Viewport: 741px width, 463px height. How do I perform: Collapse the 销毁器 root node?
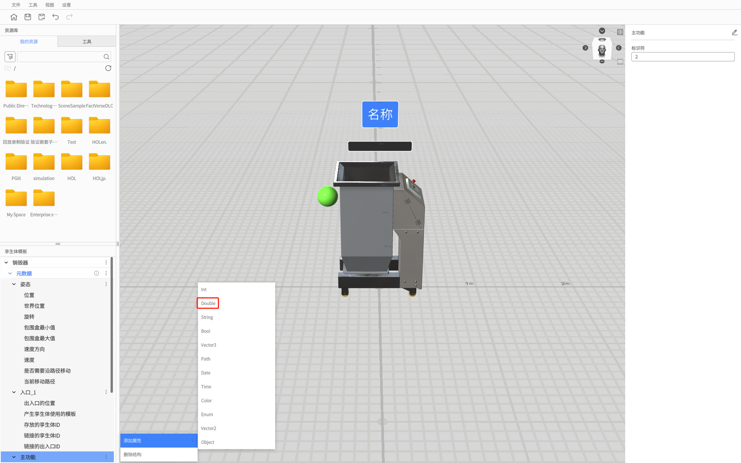pyautogui.click(x=6, y=262)
